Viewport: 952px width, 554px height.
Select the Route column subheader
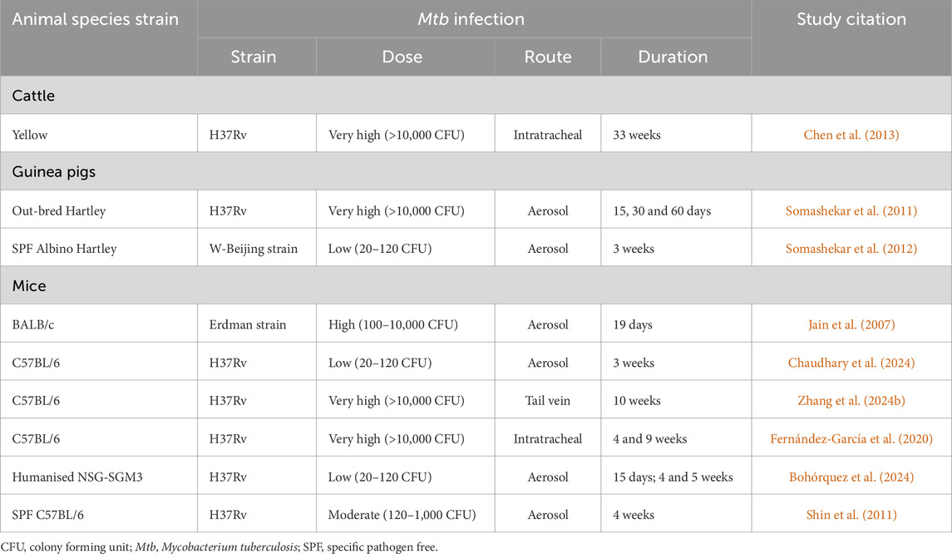click(547, 57)
